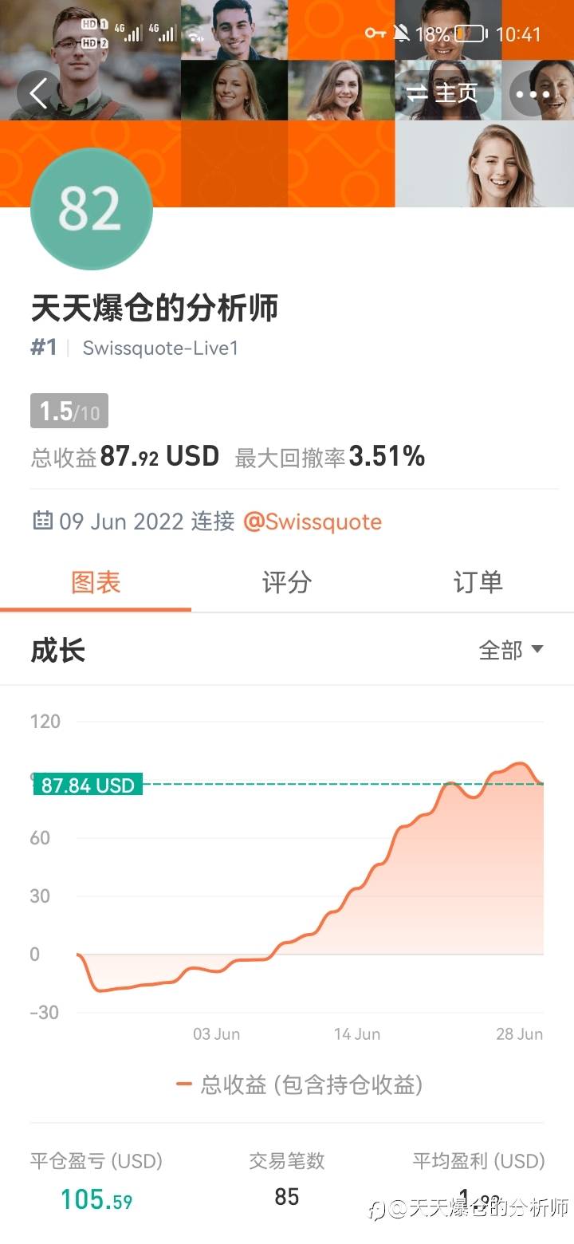
Task: Tap the 交易笔数 value 85
Action: [x=286, y=1196]
